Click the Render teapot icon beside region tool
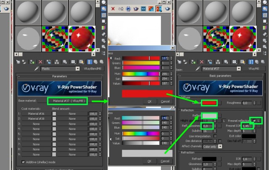269x170 pixels. (x=136, y=8)
